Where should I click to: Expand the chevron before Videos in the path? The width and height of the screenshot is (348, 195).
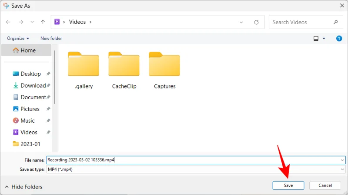click(64, 22)
